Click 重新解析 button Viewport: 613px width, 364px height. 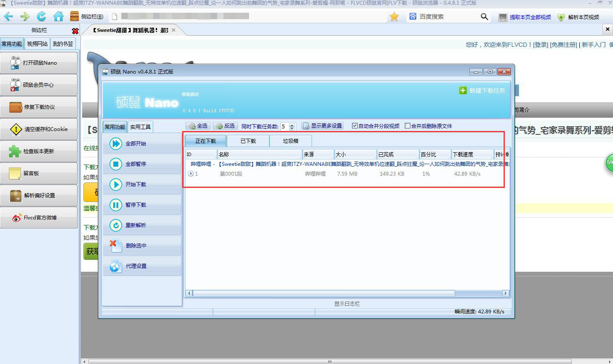[x=142, y=225]
